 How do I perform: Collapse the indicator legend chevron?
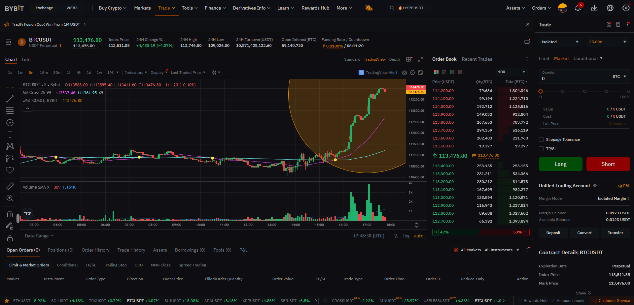[x=27, y=108]
